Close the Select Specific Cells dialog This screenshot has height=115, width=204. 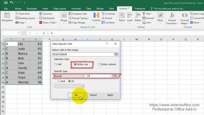(x=115, y=44)
